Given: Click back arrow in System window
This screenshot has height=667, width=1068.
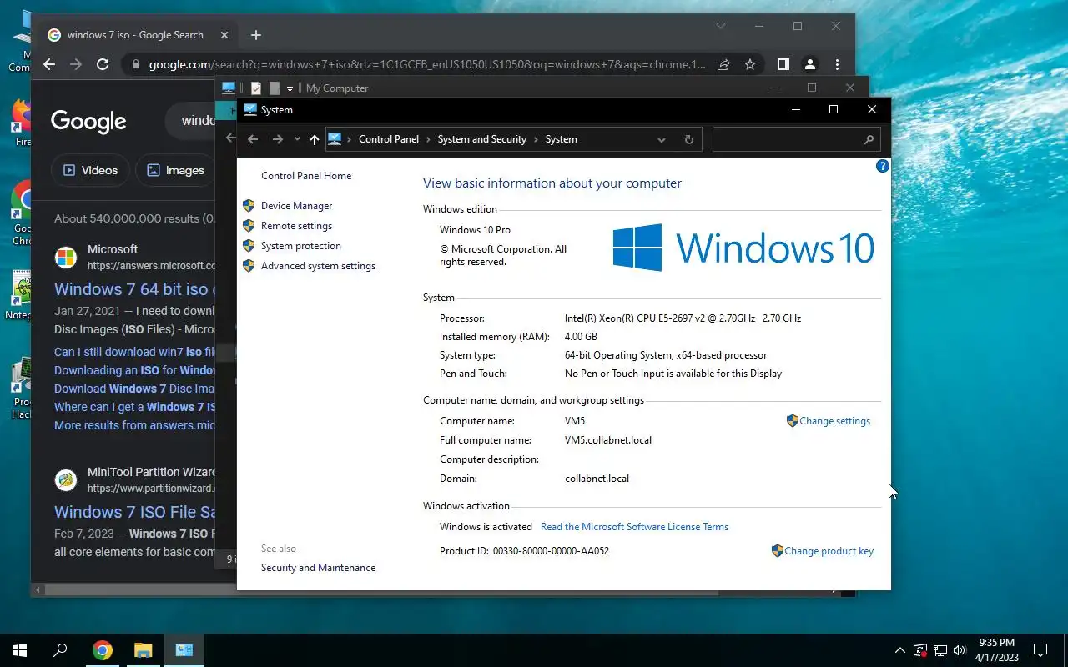Looking at the screenshot, I should point(253,139).
